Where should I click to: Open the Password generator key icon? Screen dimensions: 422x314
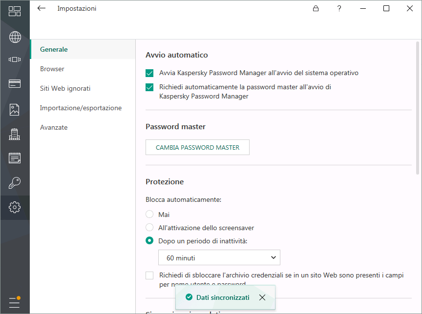point(15,183)
